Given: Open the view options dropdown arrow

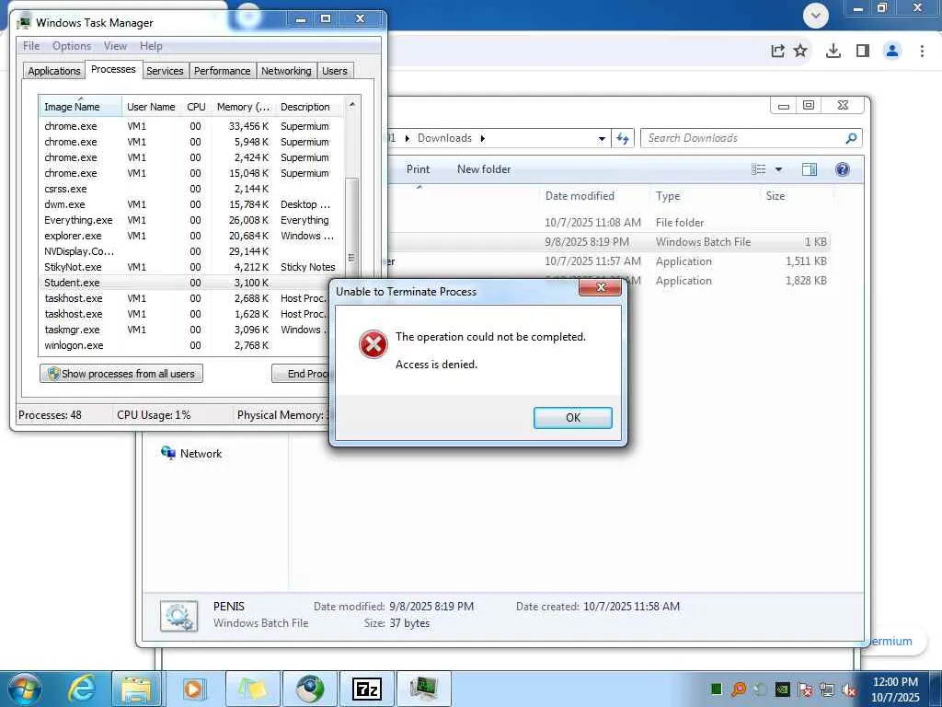Looking at the screenshot, I should 778,169.
